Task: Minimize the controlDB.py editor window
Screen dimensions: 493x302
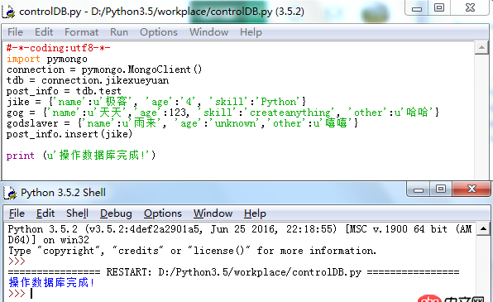Action: 417,7
